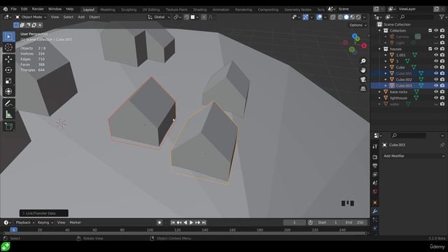Screen dimensions: 448x252
Task: Select the 3D Cursor tool
Action: click(x=8, y=48)
